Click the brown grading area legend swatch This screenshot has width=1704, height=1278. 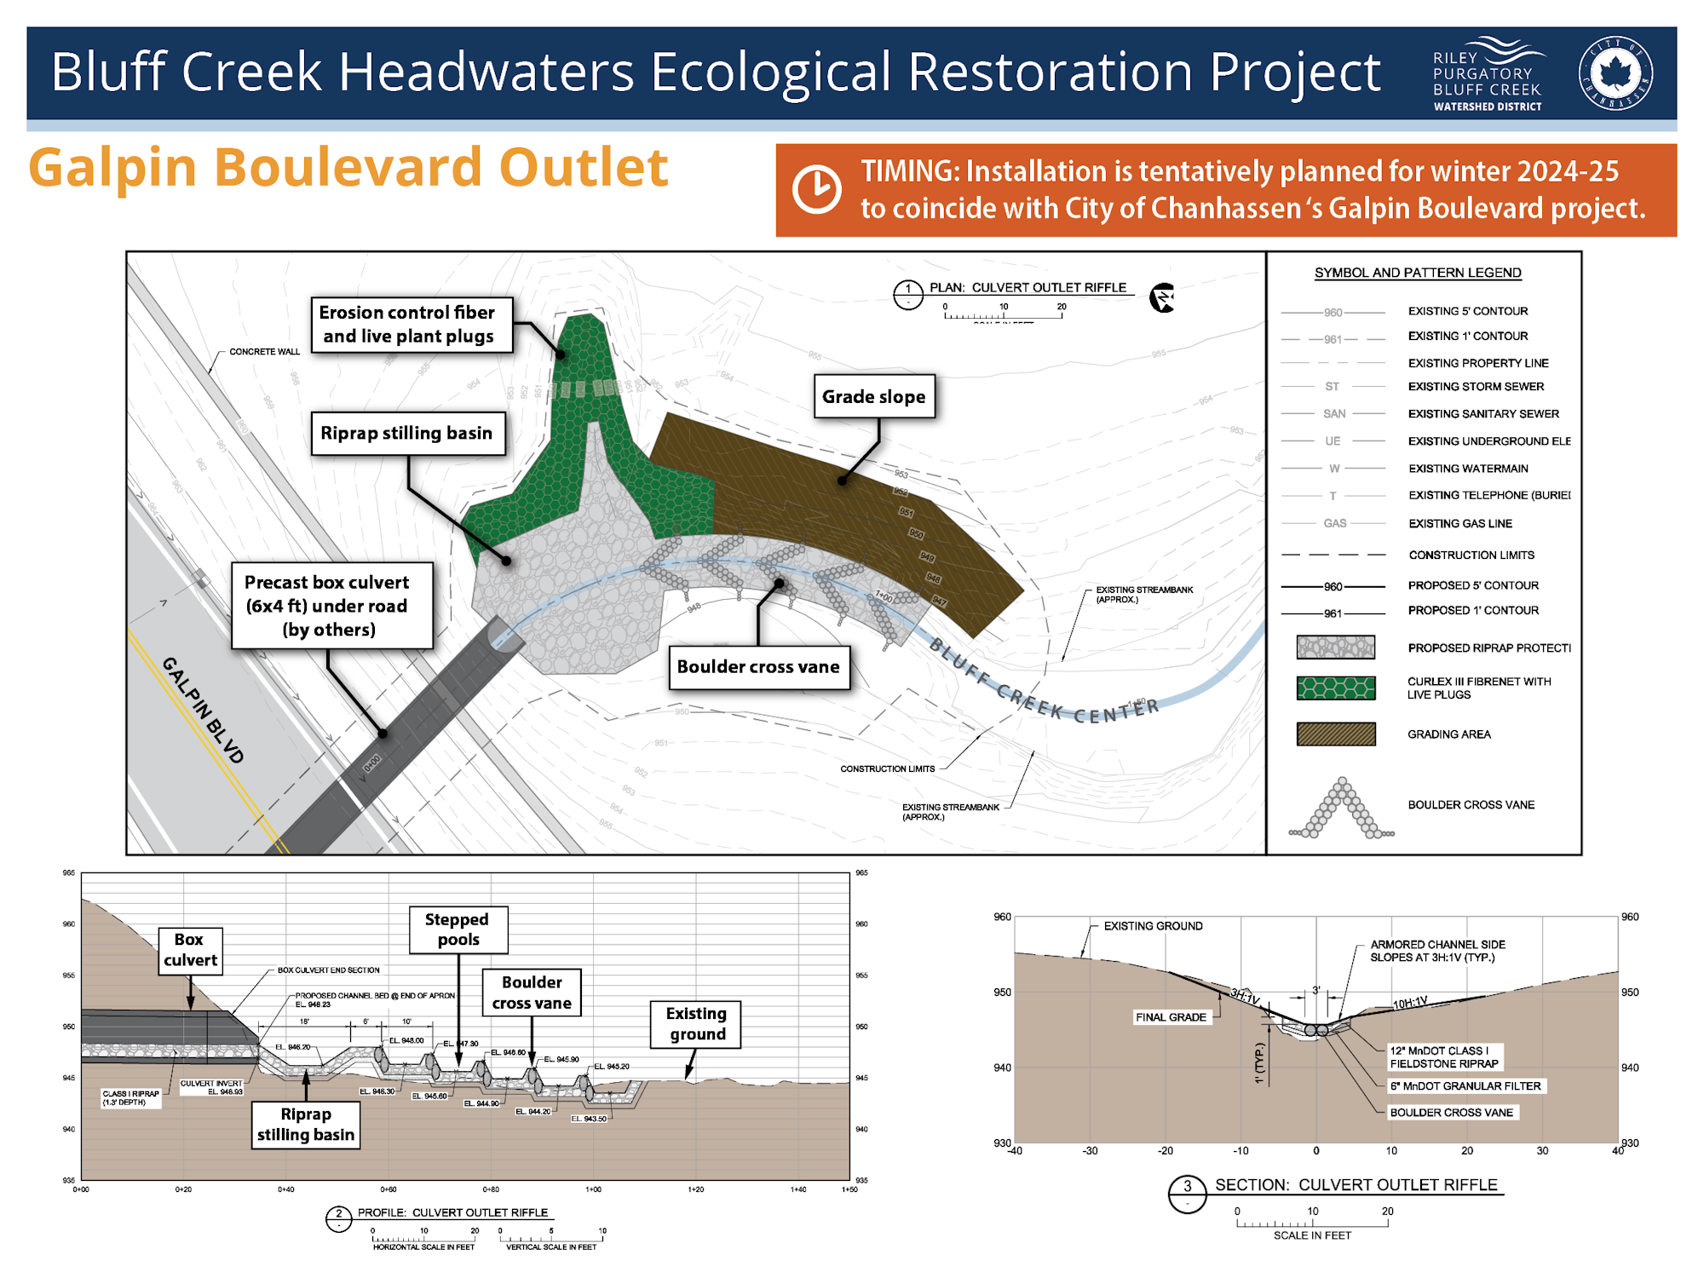point(1335,734)
